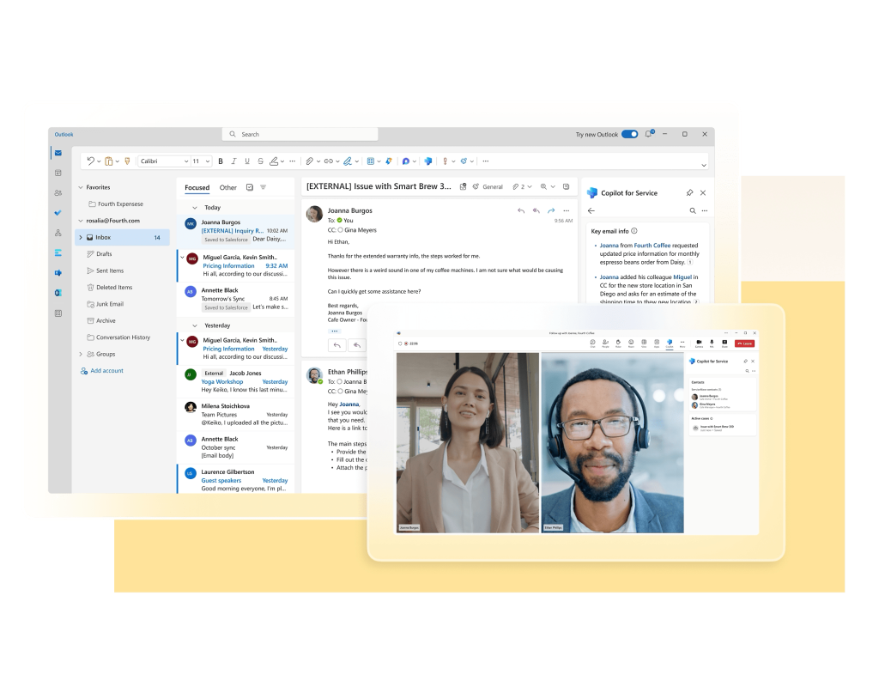The image size is (879, 699).
Task: Open Chat in Teams meeting toolbar
Action: tap(592, 343)
